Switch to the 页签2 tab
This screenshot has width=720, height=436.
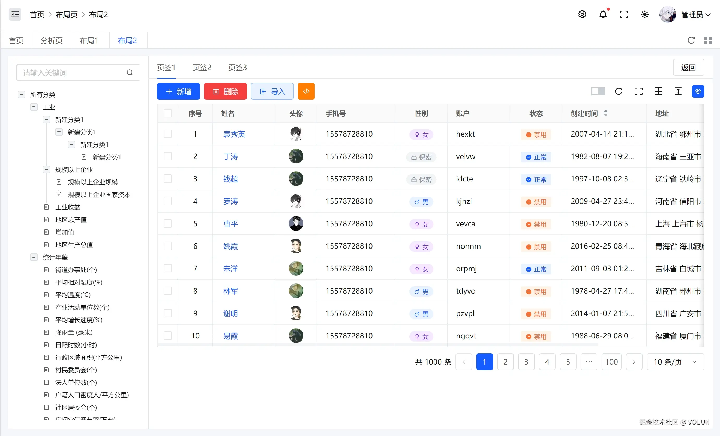(202, 68)
